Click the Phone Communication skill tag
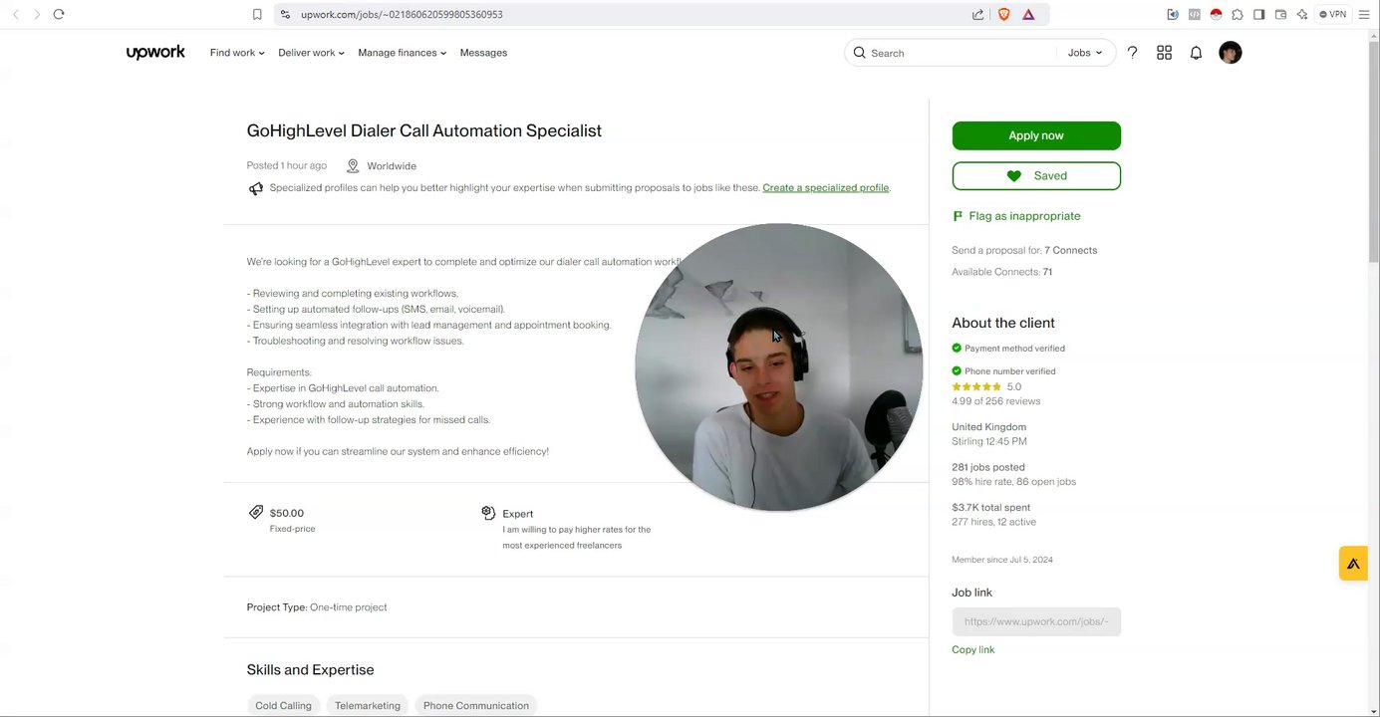This screenshot has width=1380, height=717. [476, 705]
